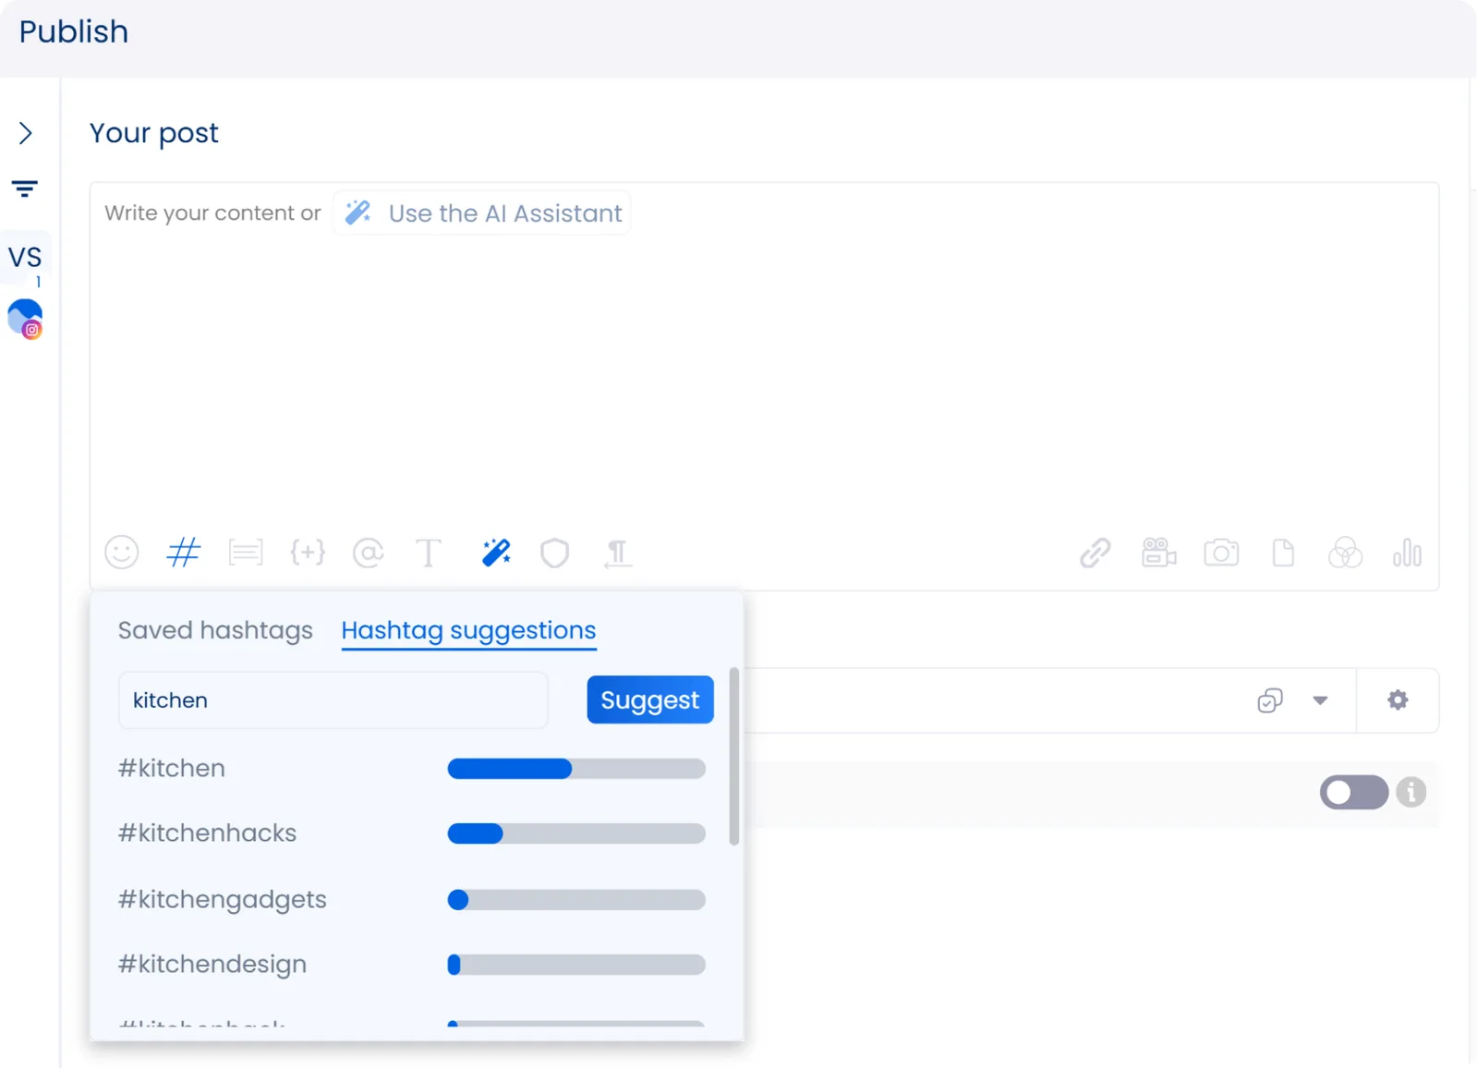Screen dimensions: 1478x1070
Task: Open the emoji picker icon
Action: point(121,553)
